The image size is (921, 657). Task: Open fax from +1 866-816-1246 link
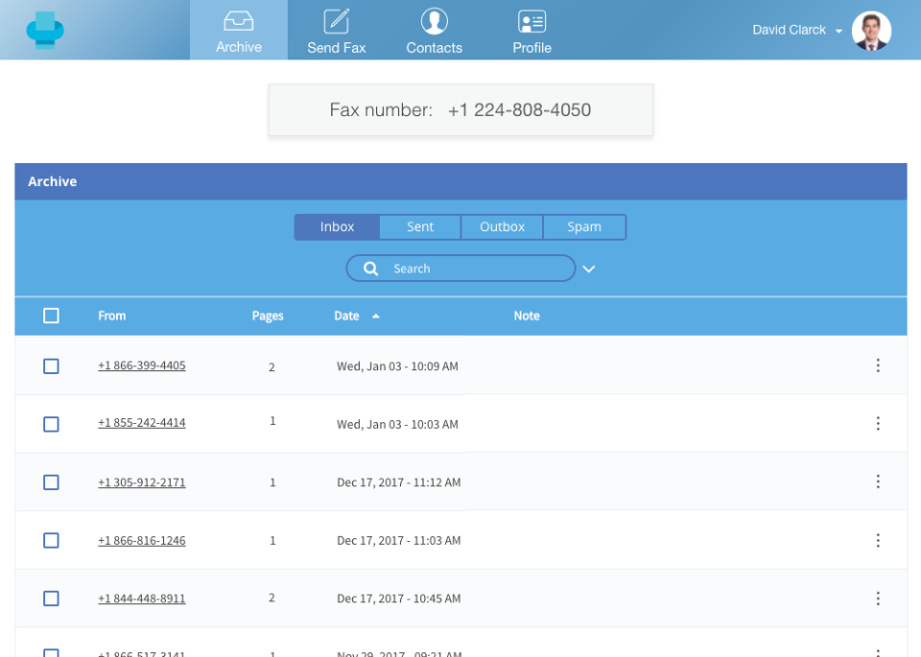click(142, 540)
